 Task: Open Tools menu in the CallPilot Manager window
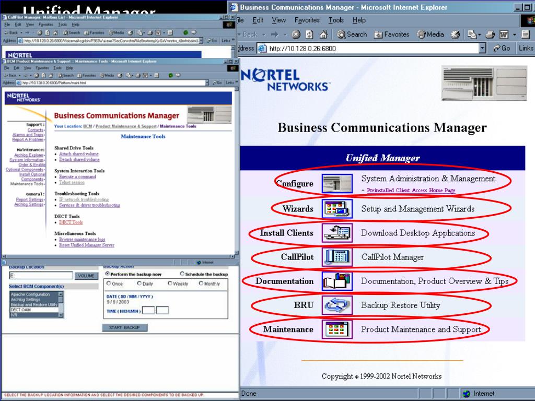pyautogui.click(x=63, y=25)
